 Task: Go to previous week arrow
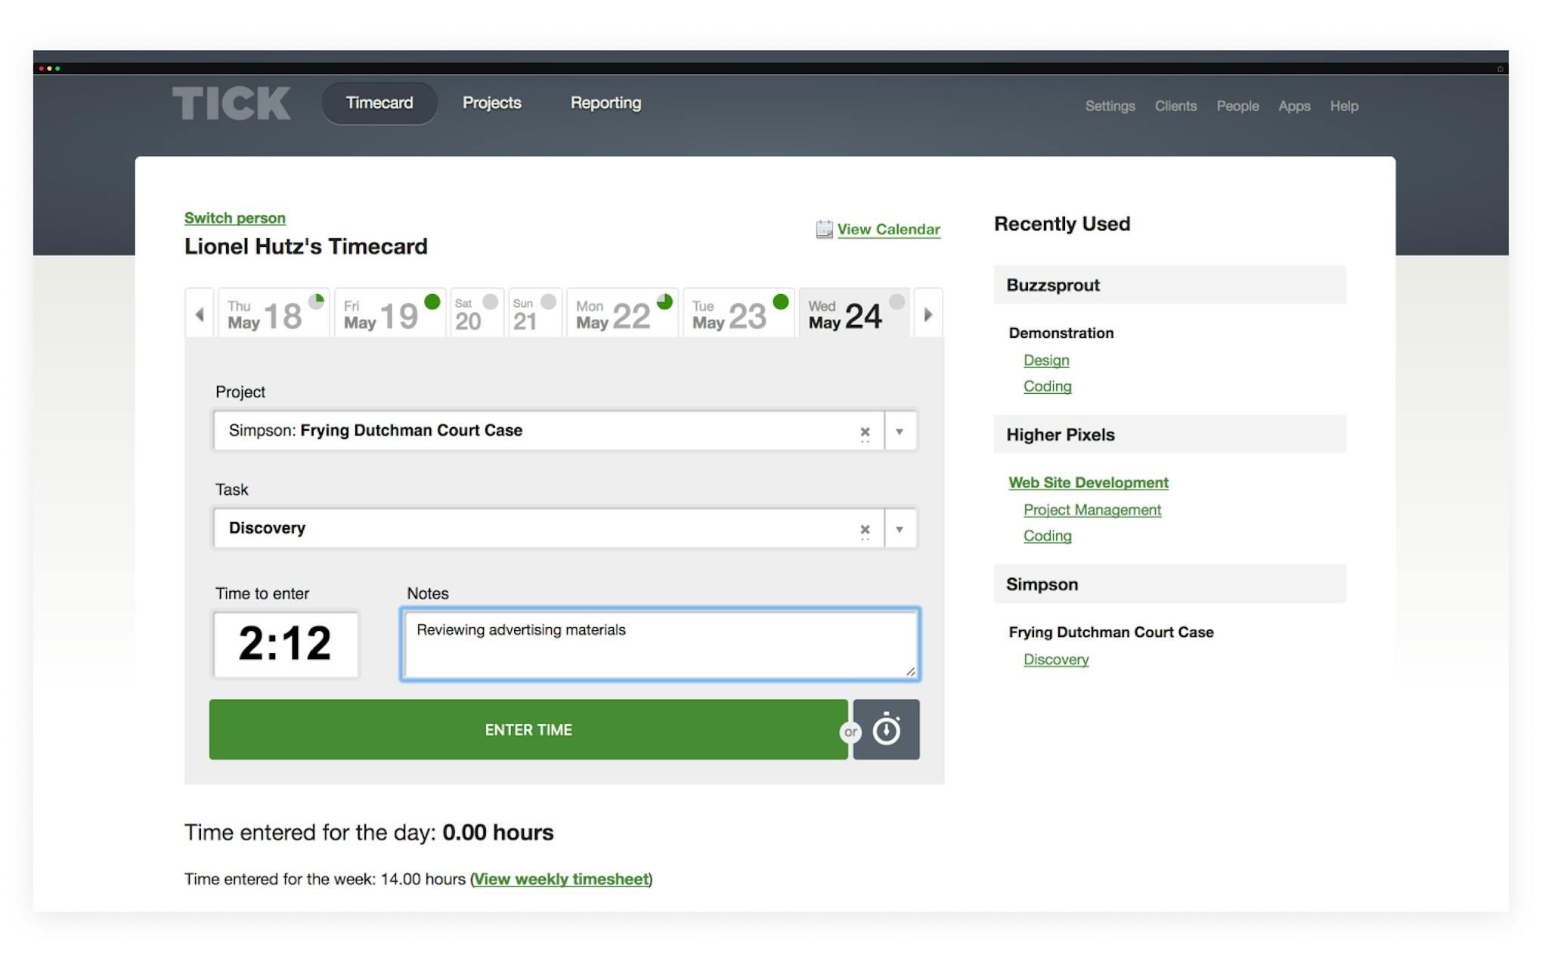click(x=200, y=314)
